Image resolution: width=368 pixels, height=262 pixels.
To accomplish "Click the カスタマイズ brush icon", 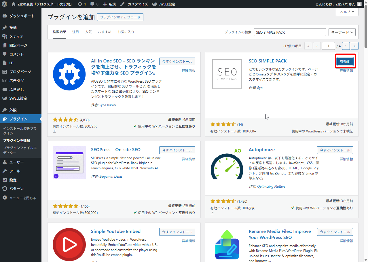I will [122, 4].
